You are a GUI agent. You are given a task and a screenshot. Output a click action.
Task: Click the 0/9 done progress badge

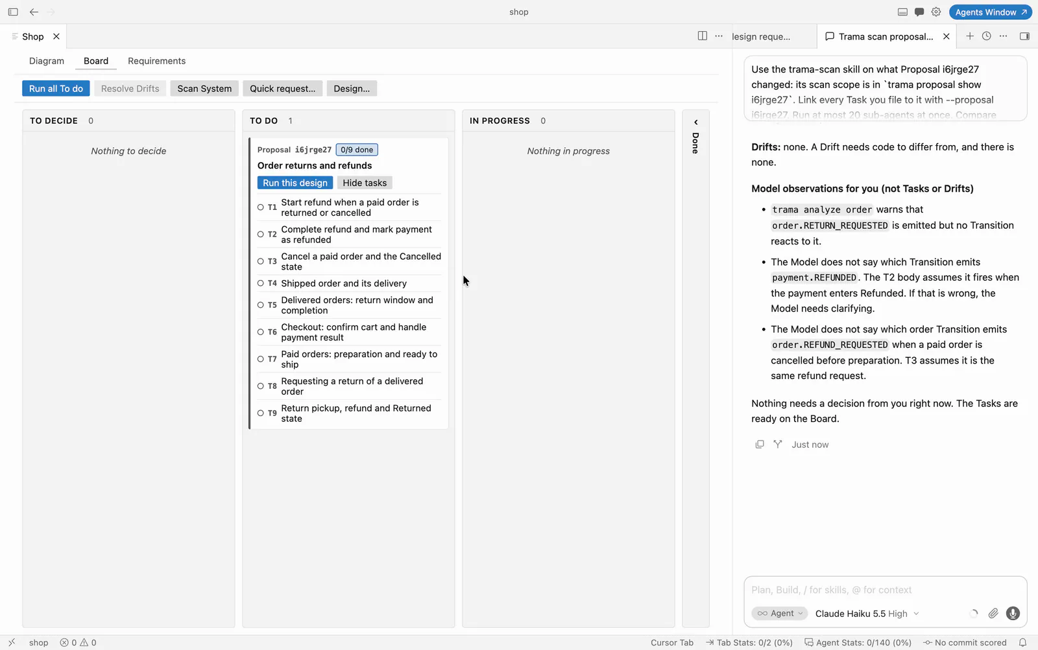(357, 150)
